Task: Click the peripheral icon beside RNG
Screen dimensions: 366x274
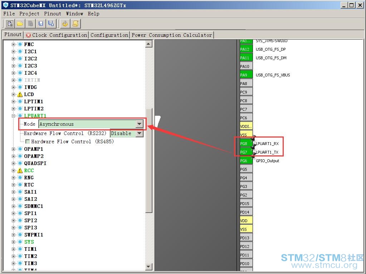Action: [20, 178]
